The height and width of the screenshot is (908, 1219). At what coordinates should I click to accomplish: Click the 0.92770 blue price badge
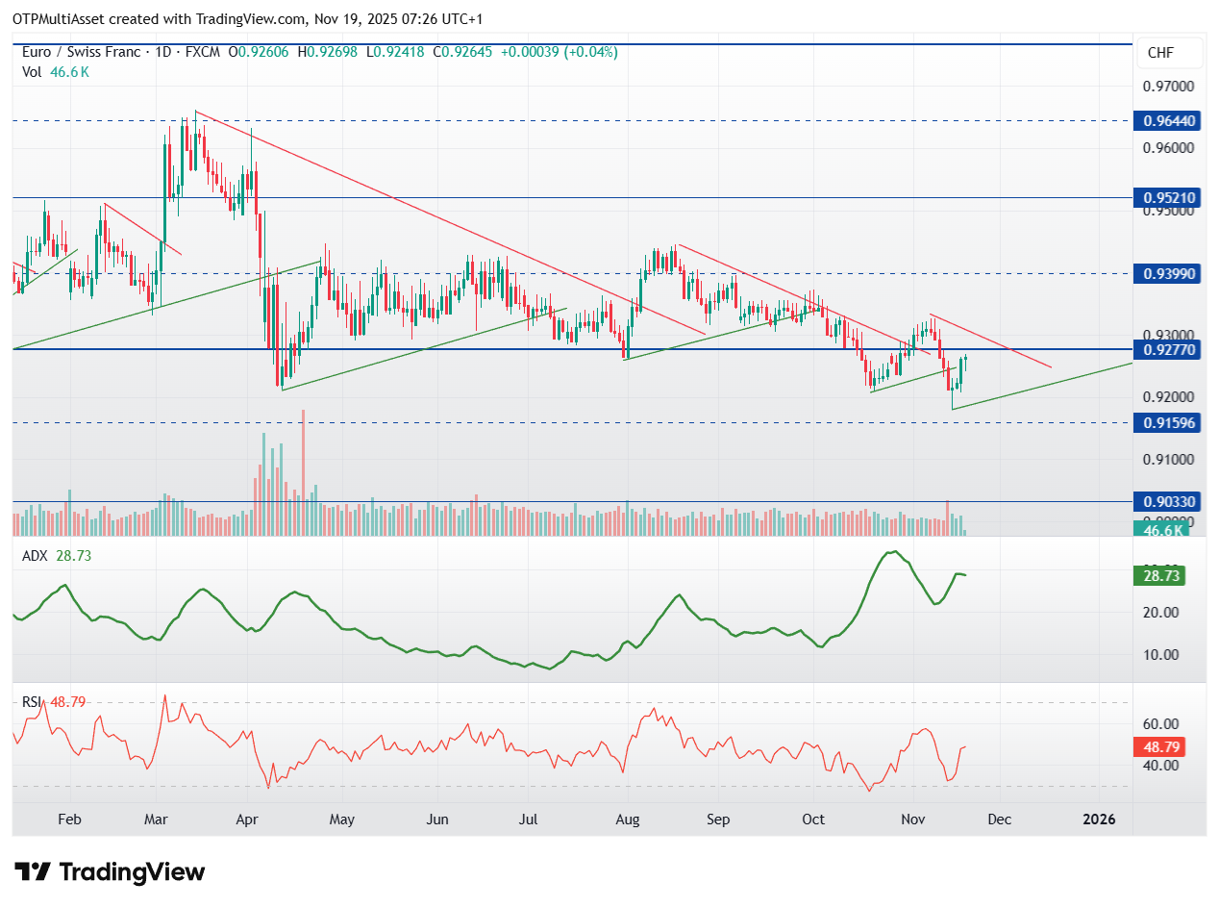pos(1168,350)
